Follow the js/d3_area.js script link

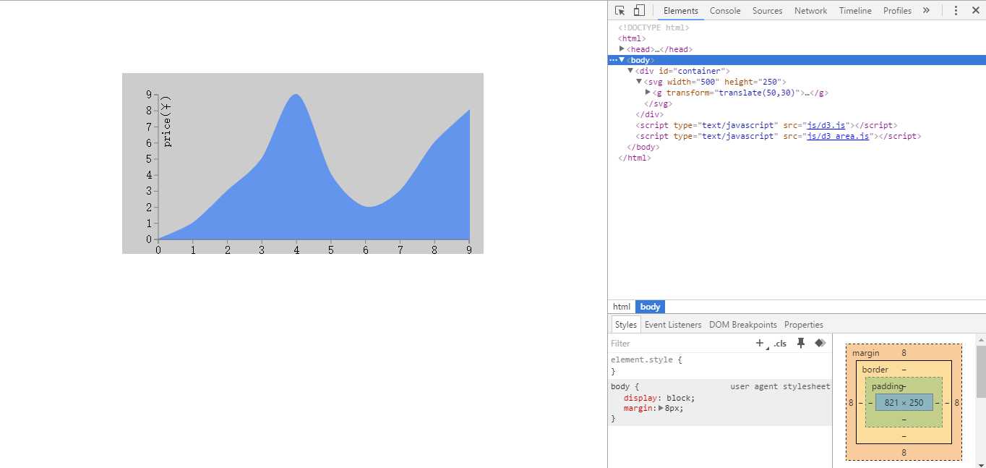(838, 136)
